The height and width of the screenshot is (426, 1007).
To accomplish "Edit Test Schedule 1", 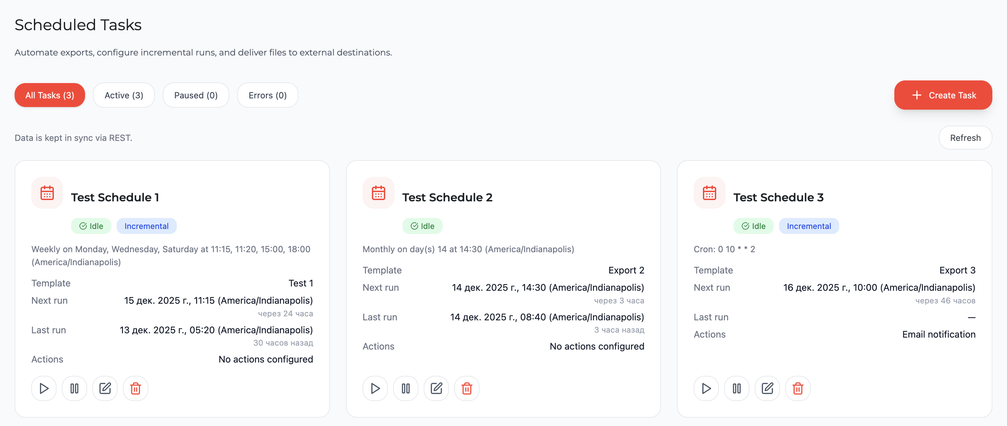I will click(105, 388).
